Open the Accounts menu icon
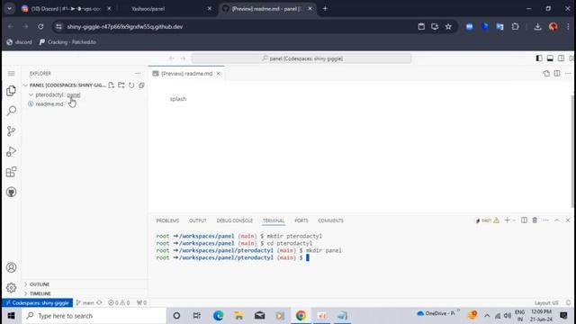576x324 pixels. click(12, 267)
